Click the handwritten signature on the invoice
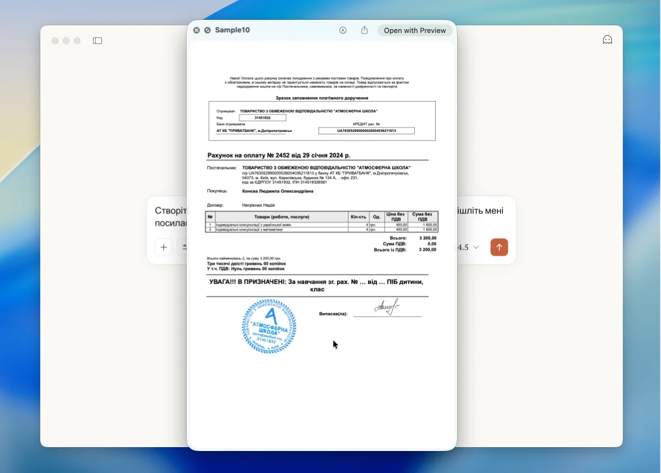Viewport: 661px width, 473px height. 387,306
